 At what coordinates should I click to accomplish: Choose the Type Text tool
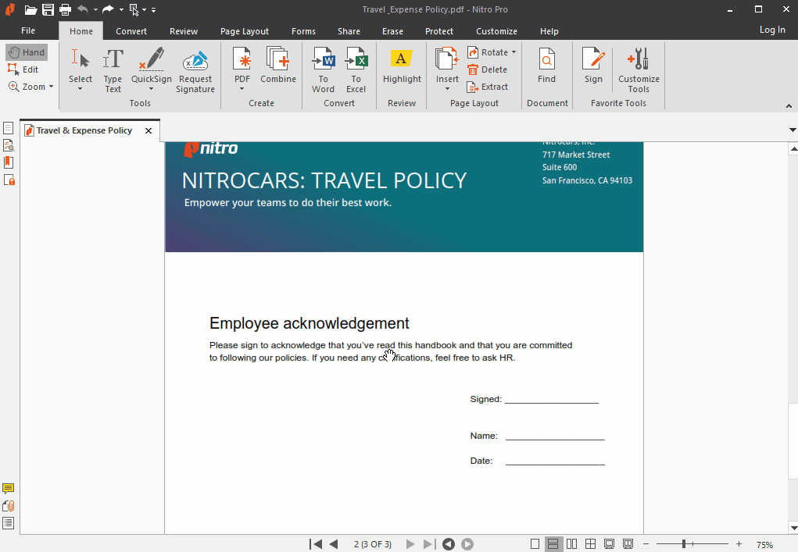coord(113,70)
